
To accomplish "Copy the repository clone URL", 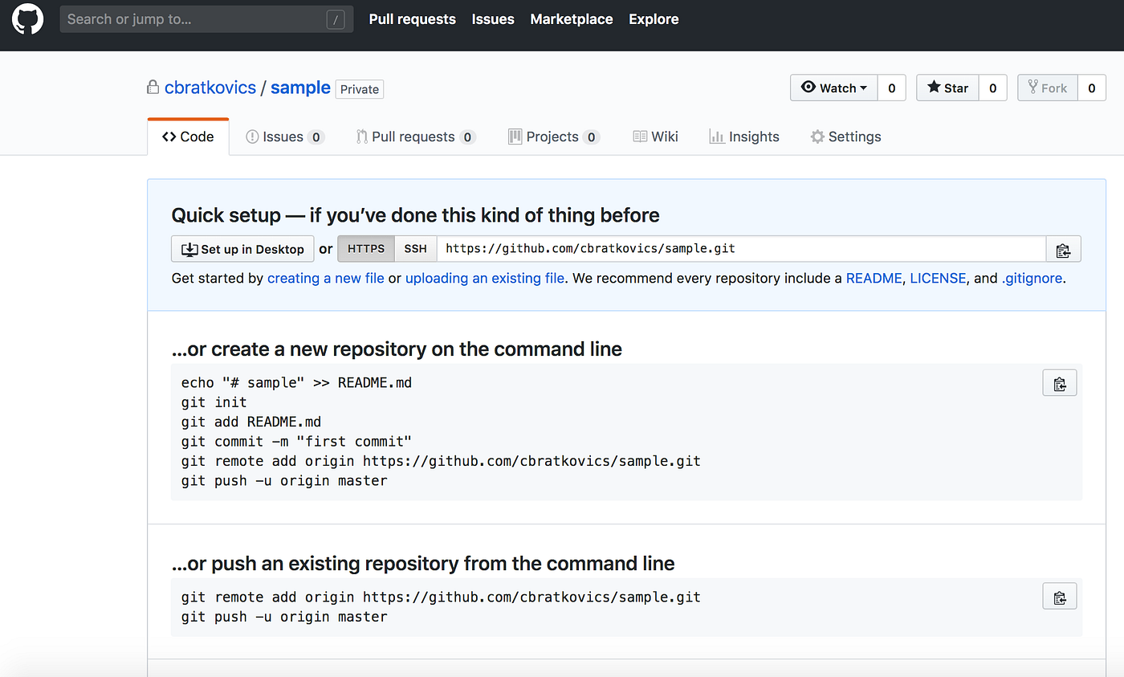I will (x=1063, y=249).
